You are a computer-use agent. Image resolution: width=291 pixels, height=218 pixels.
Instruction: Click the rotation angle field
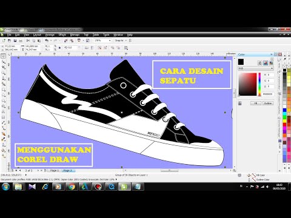click(72, 48)
